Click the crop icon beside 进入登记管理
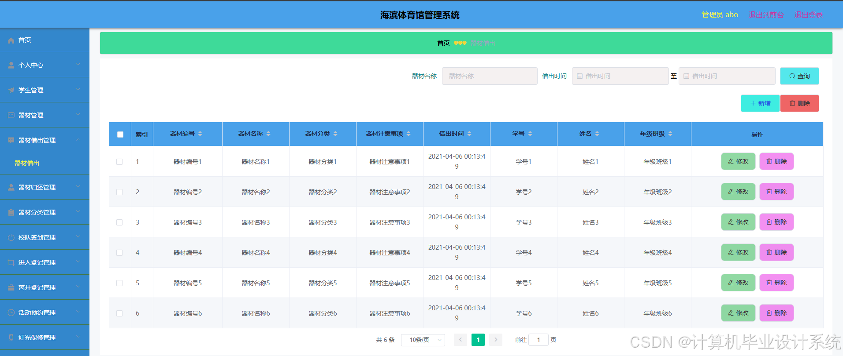Image resolution: width=843 pixels, height=356 pixels. [x=11, y=262]
